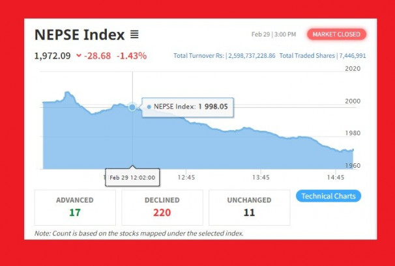
Task: Click the 14:45 mark on the time axis
Action: tap(335, 177)
